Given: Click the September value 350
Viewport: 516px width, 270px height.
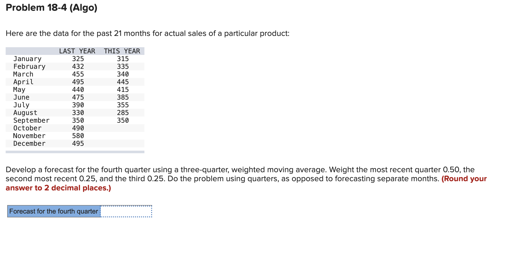Looking at the screenshot, I should point(123,120).
